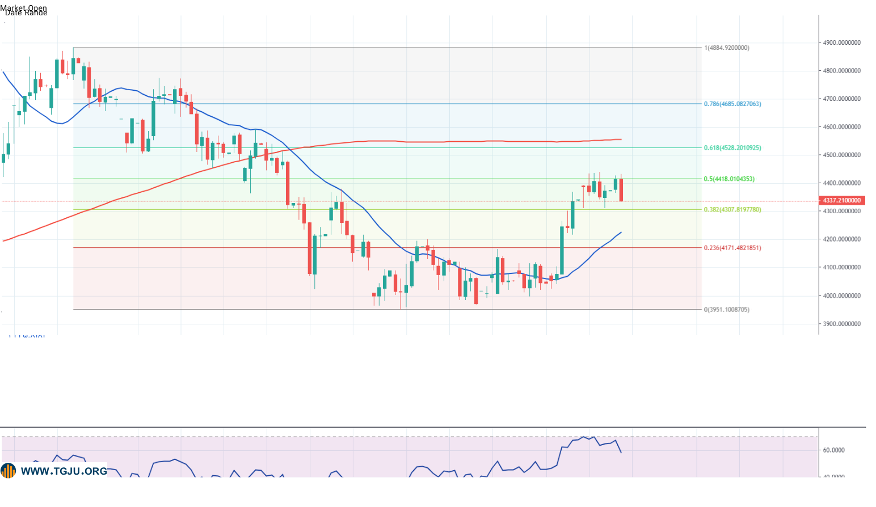Click the 3900.0000000 price axis value

pyautogui.click(x=842, y=324)
